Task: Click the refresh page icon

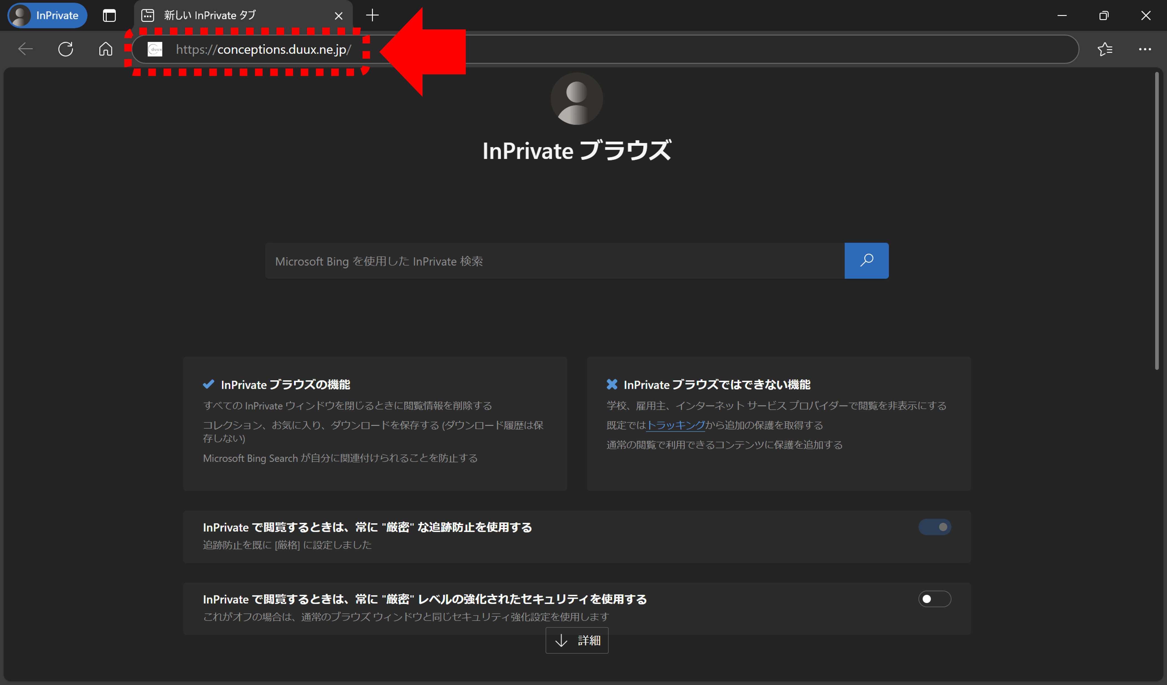Action: click(66, 49)
